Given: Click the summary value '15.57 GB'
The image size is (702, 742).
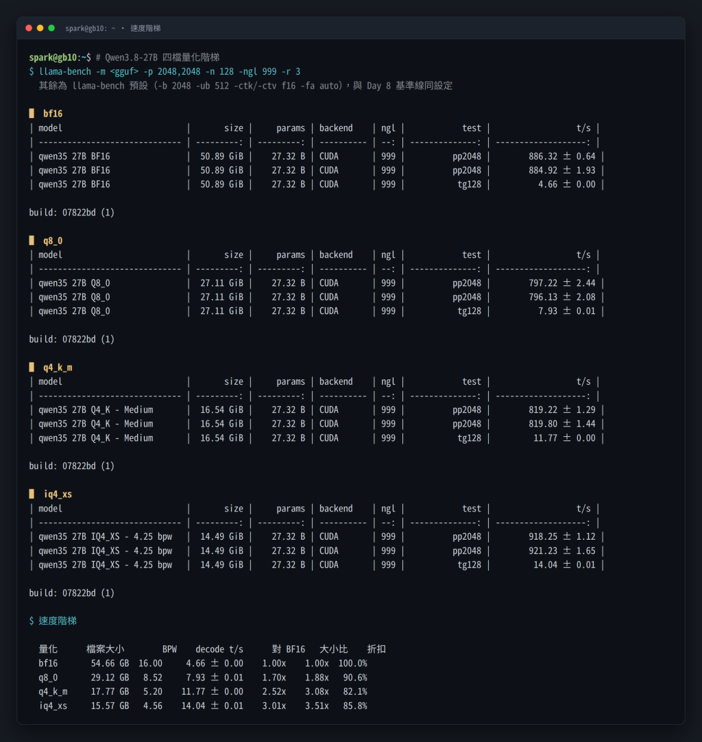Looking at the screenshot, I should (110, 706).
